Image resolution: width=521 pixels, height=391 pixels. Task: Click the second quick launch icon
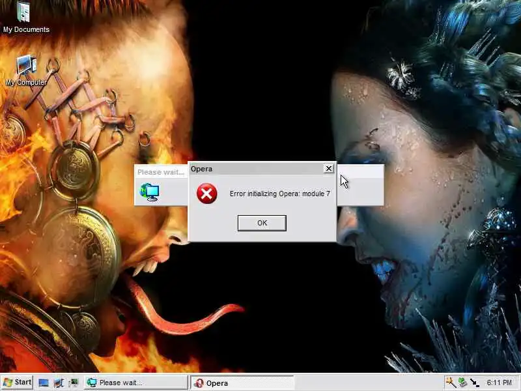click(x=59, y=383)
